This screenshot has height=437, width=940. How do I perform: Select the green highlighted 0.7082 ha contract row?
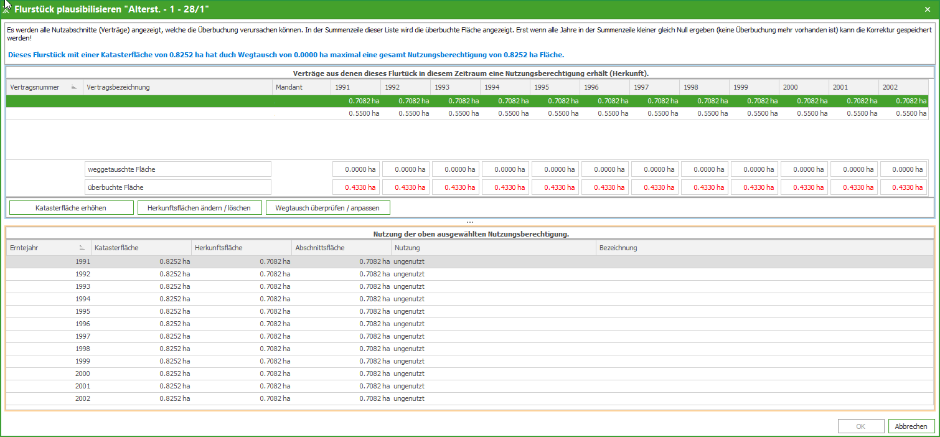(x=467, y=101)
